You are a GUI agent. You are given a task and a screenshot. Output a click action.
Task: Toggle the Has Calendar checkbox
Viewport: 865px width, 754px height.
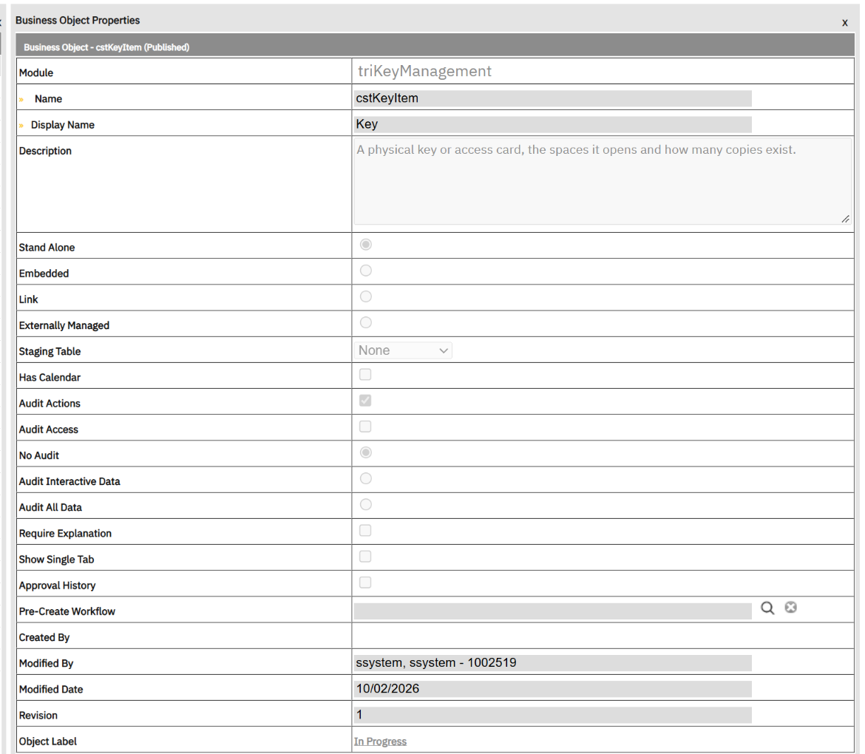pos(365,375)
